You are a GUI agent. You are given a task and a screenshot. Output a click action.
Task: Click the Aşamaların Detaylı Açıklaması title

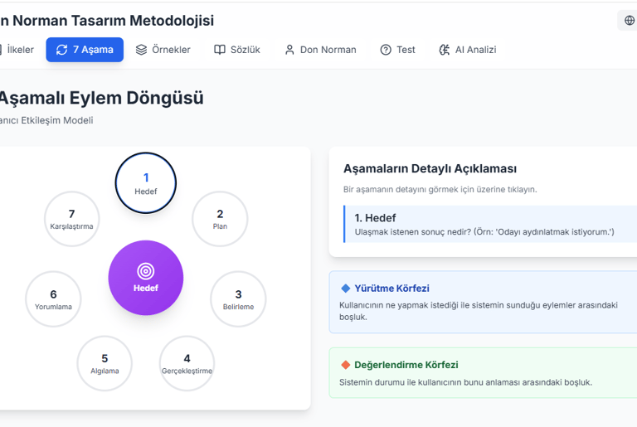430,168
